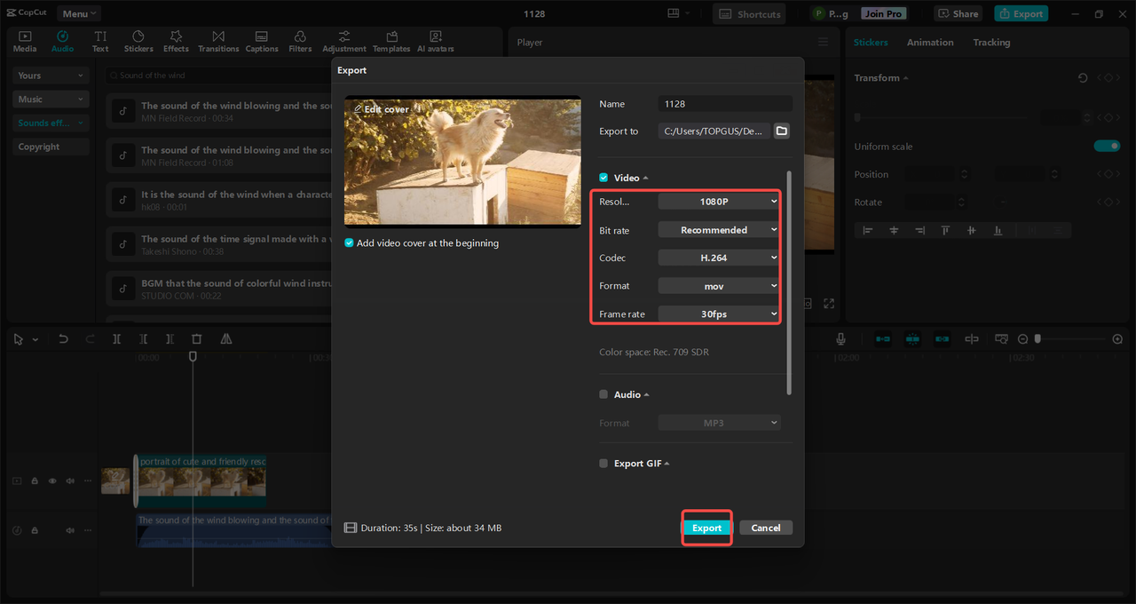The image size is (1136, 604).
Task: Open the Filters tab
Action: click(x=300, y=41)
